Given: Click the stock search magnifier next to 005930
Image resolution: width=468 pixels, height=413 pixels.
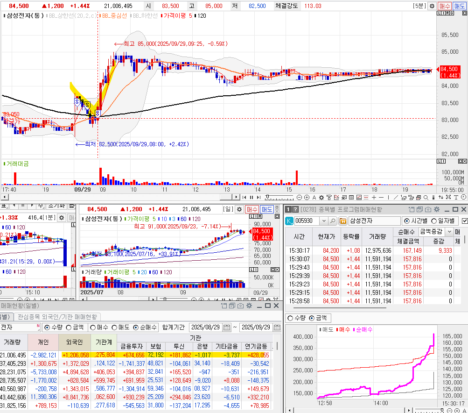Looking at the screenshot, I should (333, 221).
